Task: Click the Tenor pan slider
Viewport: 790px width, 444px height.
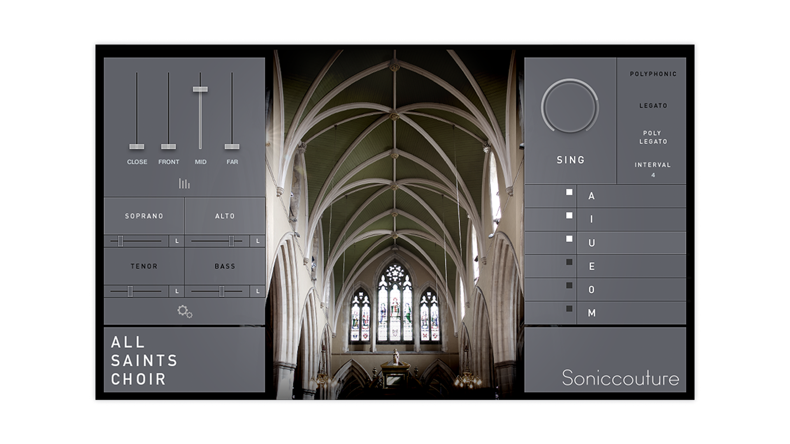Action: 130,291
